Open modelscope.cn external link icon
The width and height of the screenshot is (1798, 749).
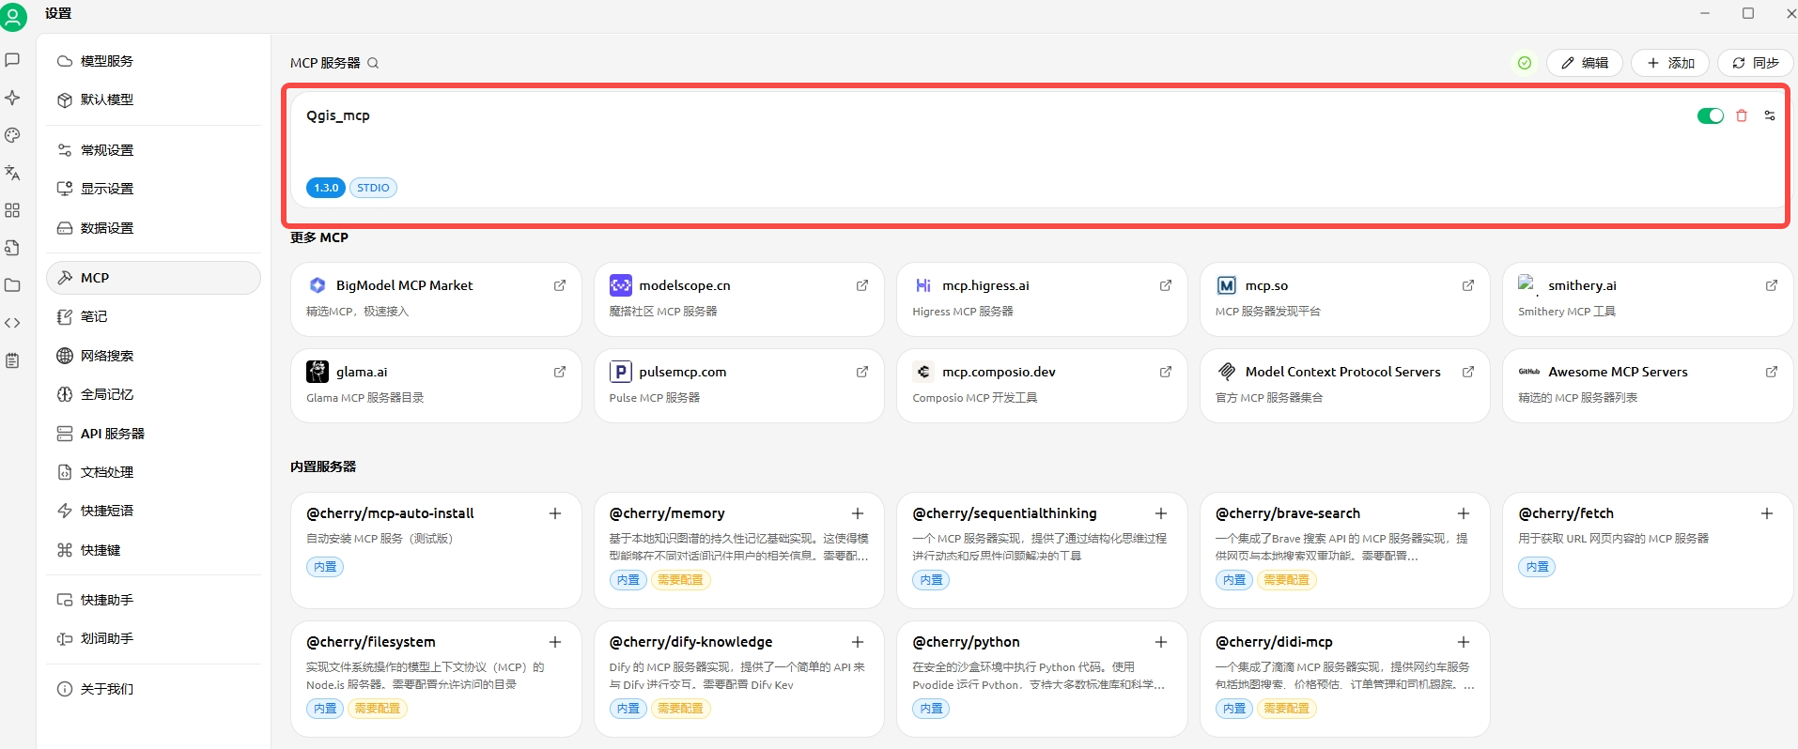click(862, 285)
